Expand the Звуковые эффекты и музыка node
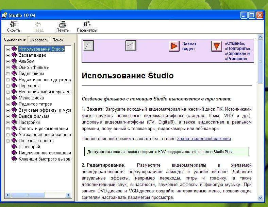 tap(8, 111)
